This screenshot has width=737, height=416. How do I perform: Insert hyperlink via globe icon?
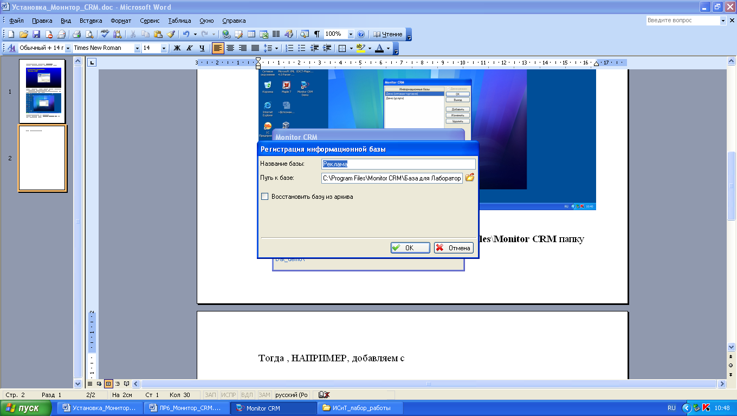(x=227, y=34)
